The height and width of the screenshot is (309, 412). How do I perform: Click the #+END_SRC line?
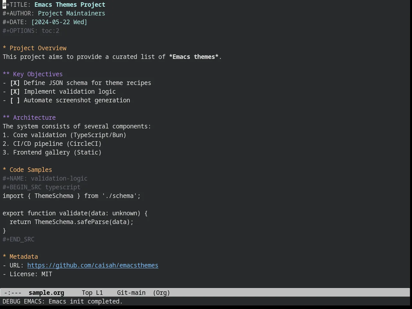coord(19,239)
